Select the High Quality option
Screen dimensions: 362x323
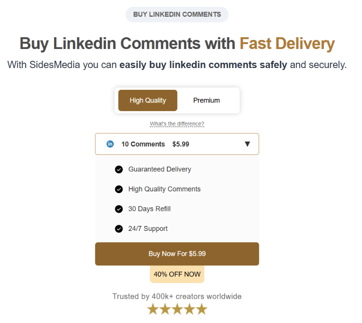point(148,100)
